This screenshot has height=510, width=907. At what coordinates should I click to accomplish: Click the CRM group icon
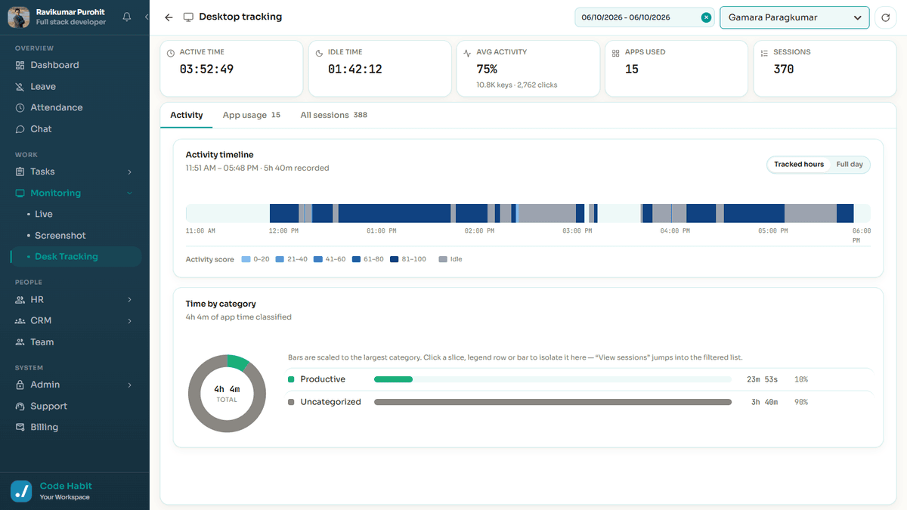pyautogui.click(x=20, y=321)
